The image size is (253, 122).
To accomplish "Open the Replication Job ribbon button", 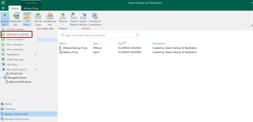I will 16,19.
